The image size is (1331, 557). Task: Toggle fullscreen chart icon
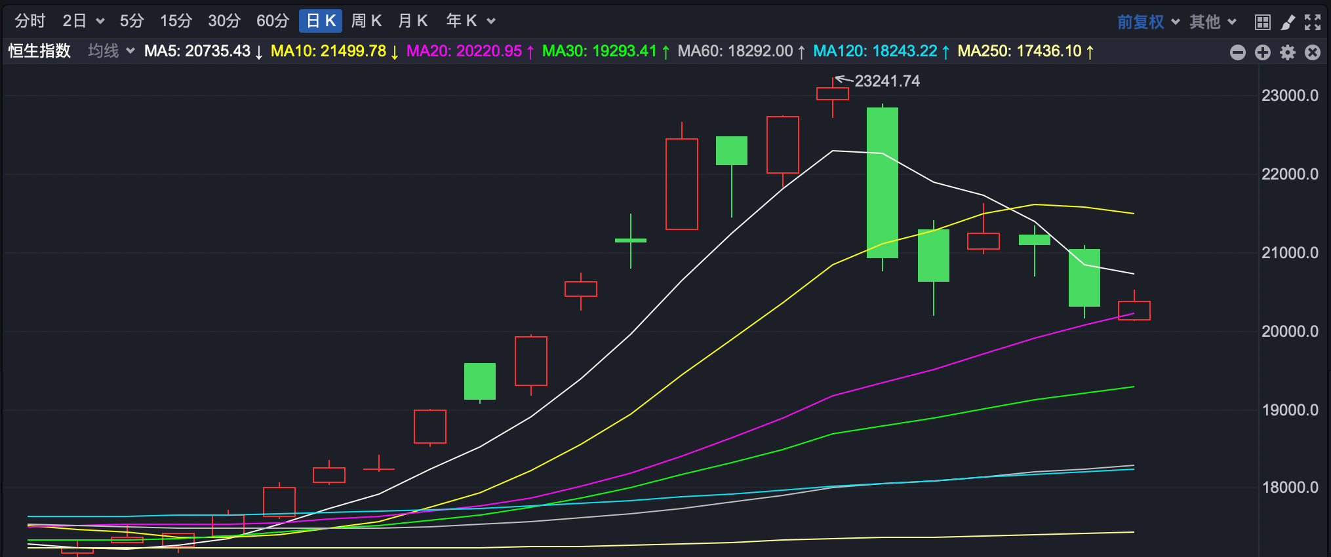[1313, 22]
